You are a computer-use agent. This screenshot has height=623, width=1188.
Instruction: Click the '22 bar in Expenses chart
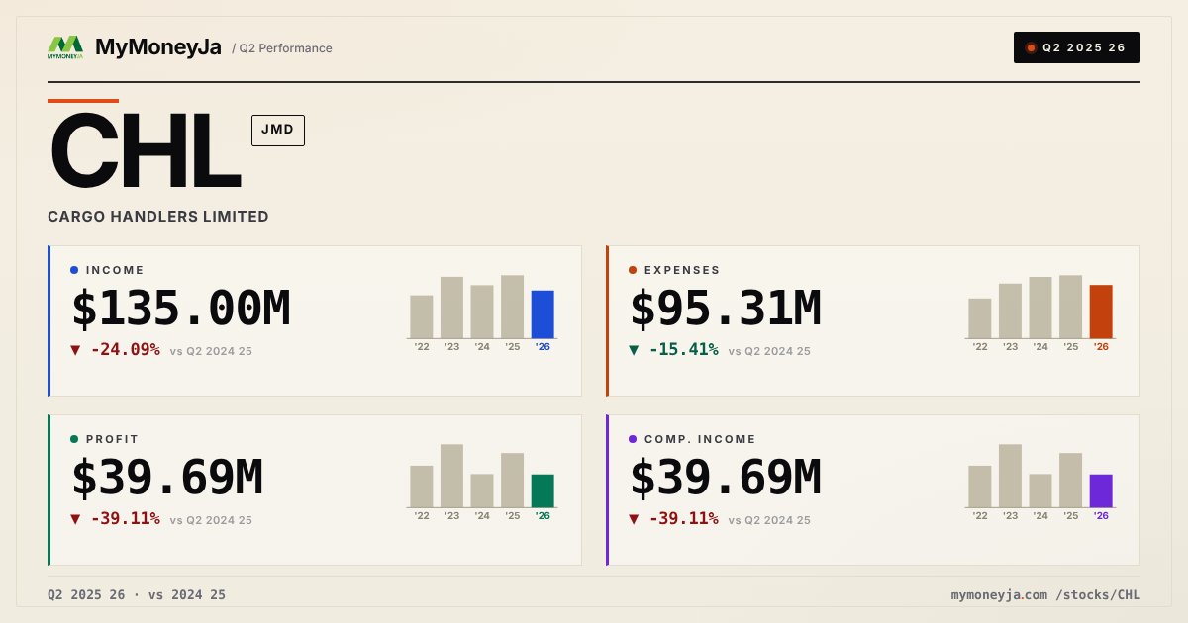tap(980, 318)
